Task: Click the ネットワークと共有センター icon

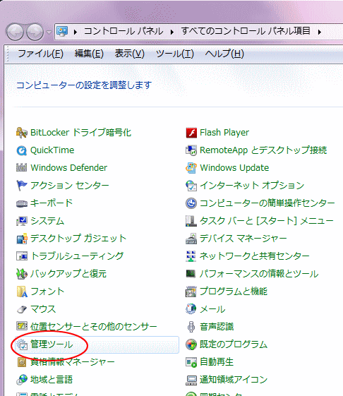Action: pos(191,256)
